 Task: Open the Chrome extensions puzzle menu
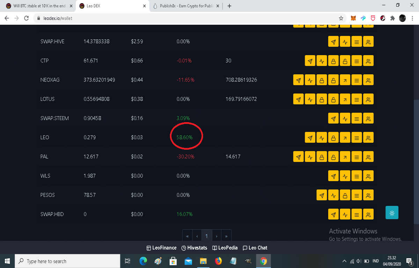coord(392,18)
